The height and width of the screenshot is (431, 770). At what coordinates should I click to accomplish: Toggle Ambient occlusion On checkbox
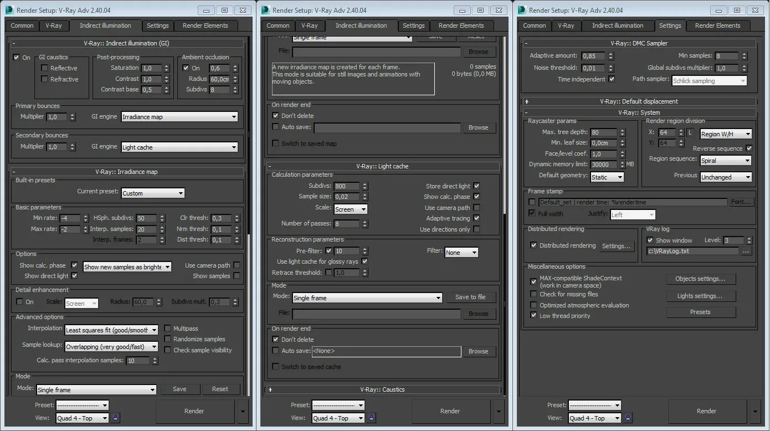click(x=186, y=68)
